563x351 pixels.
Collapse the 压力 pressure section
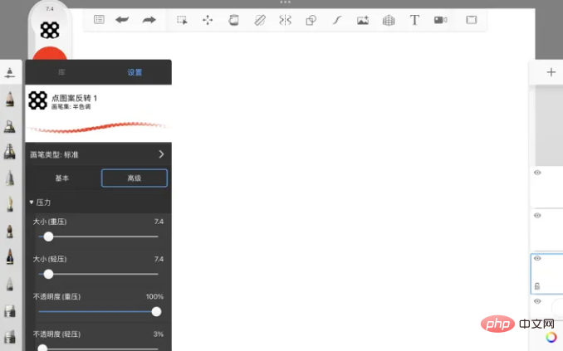point(32,202)
